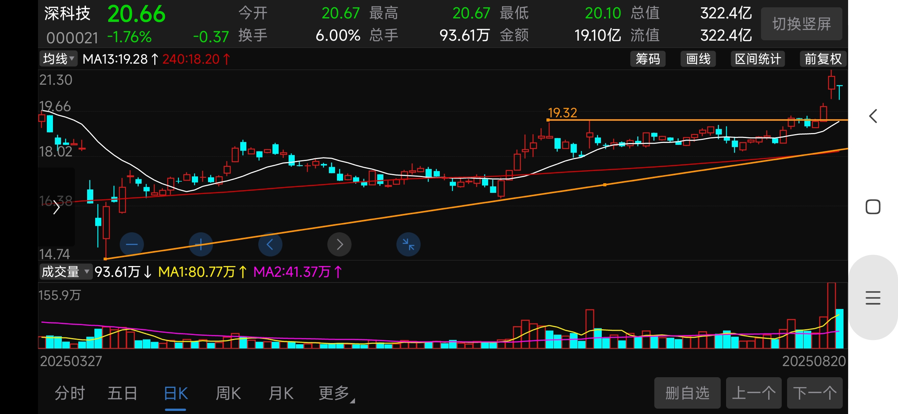Tap end date 20250820
Image resolution: width=898 pixels, height=414 pixels.
(814, 361)
